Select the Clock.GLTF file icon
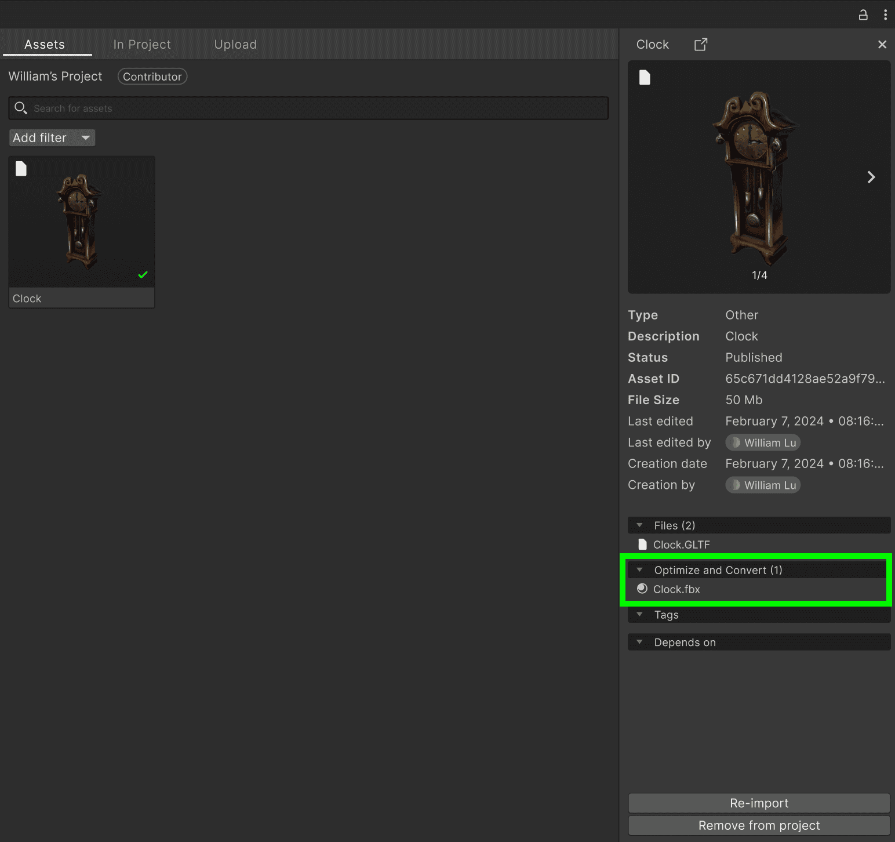 coord(642,544)
